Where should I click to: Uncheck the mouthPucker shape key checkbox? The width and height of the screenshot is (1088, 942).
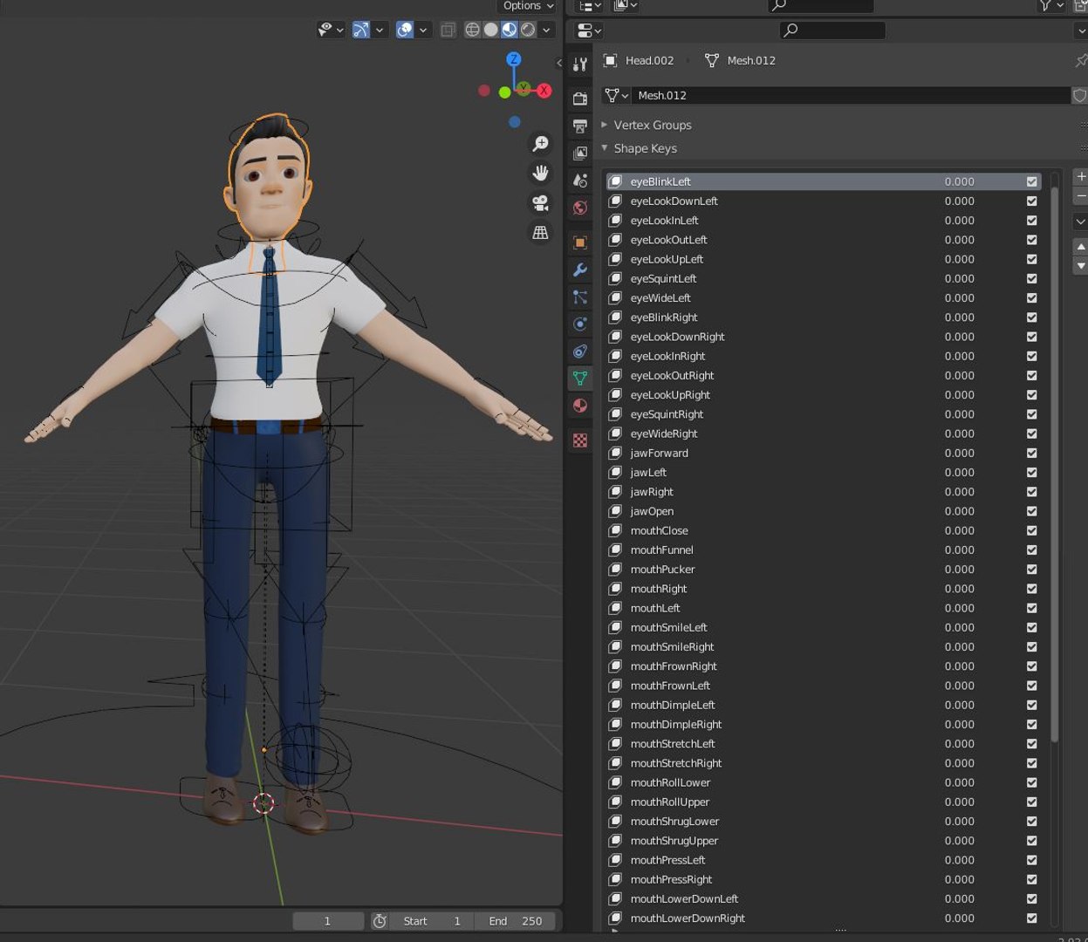[1032, 570]
